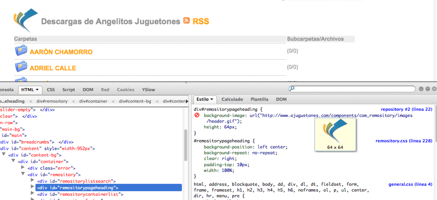The height and width of the screenshot is (200, 437).
Task: Expand the remositorypageheading div node
Action: (32, 187)
